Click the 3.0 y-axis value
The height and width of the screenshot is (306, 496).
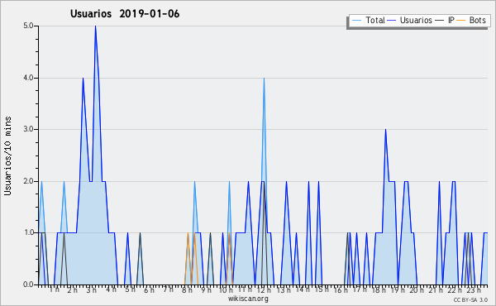coord(28,129)
